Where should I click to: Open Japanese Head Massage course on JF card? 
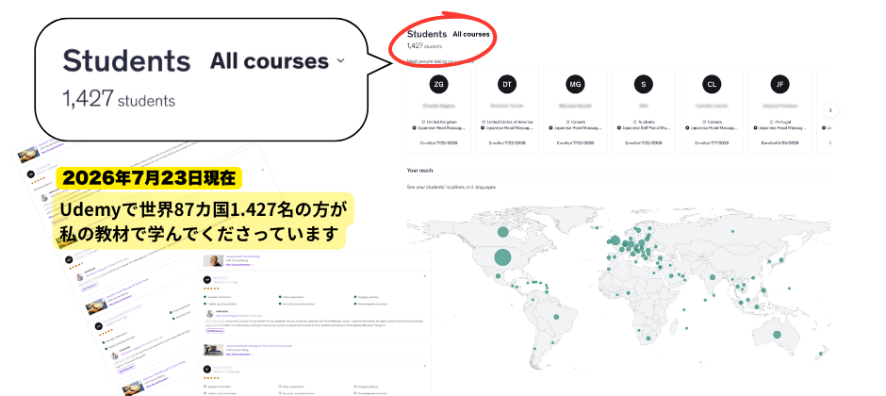point(780,128)
